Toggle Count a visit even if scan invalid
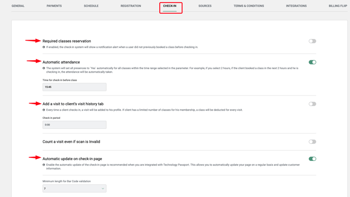 tap(312, 142)
